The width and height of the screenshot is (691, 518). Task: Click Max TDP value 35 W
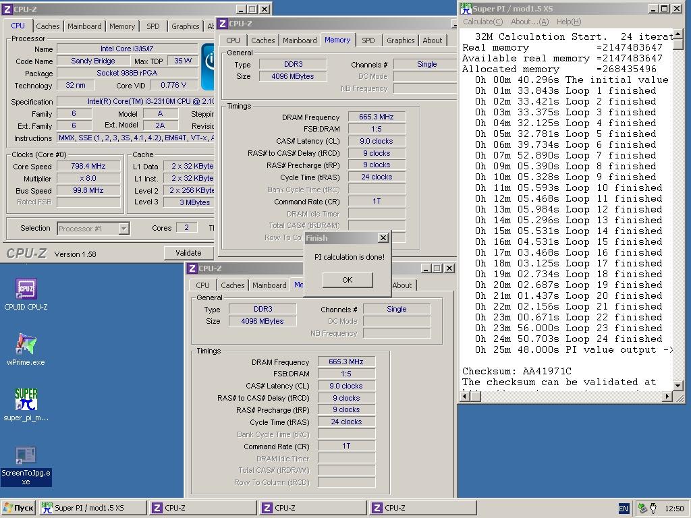coord(182,61)
